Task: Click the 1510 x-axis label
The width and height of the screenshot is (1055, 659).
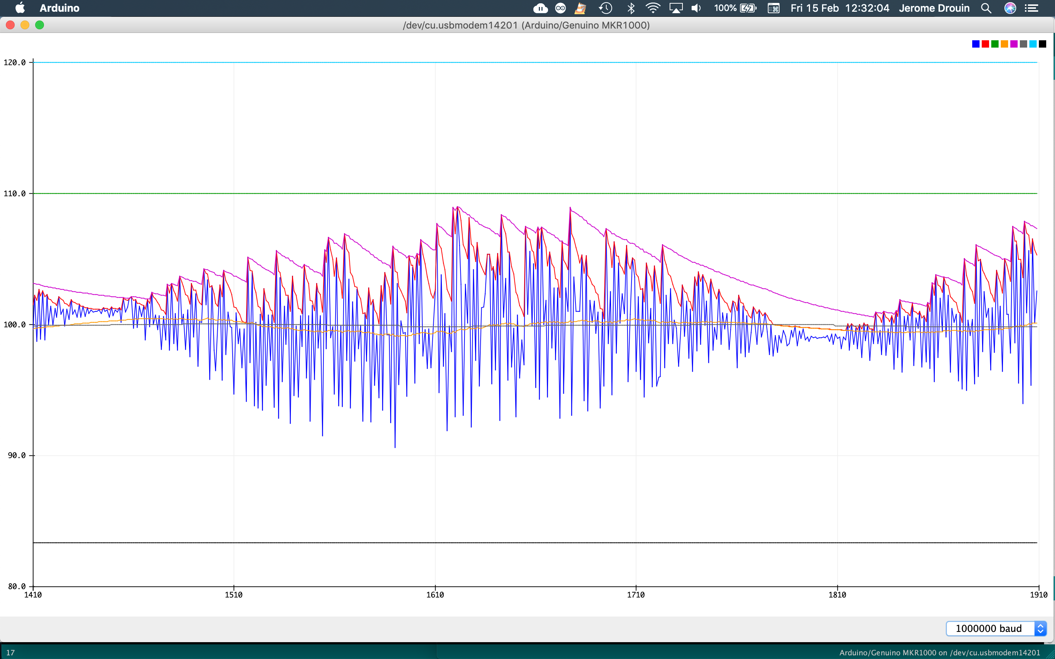Action: [x=234, y=595]
